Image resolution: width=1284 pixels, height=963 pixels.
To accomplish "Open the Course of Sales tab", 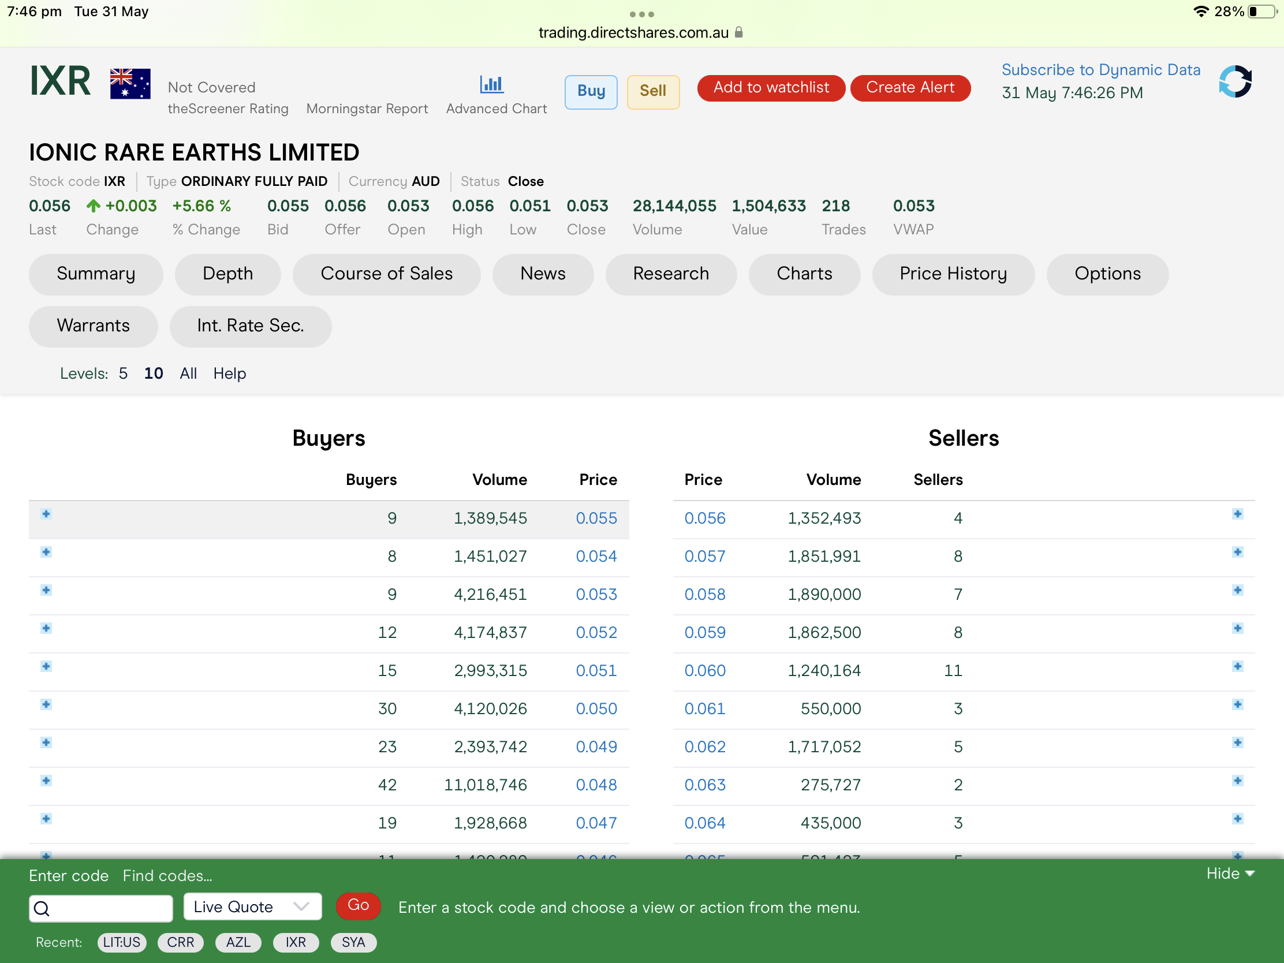I will [387, 274].
